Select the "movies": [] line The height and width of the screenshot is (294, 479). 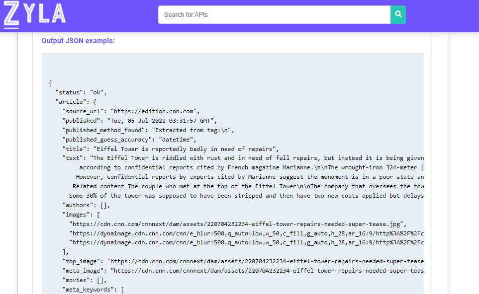tap(85, 280)
